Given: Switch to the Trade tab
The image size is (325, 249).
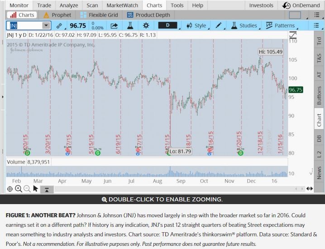Looking at the screenshot, I should coord(44,5).
